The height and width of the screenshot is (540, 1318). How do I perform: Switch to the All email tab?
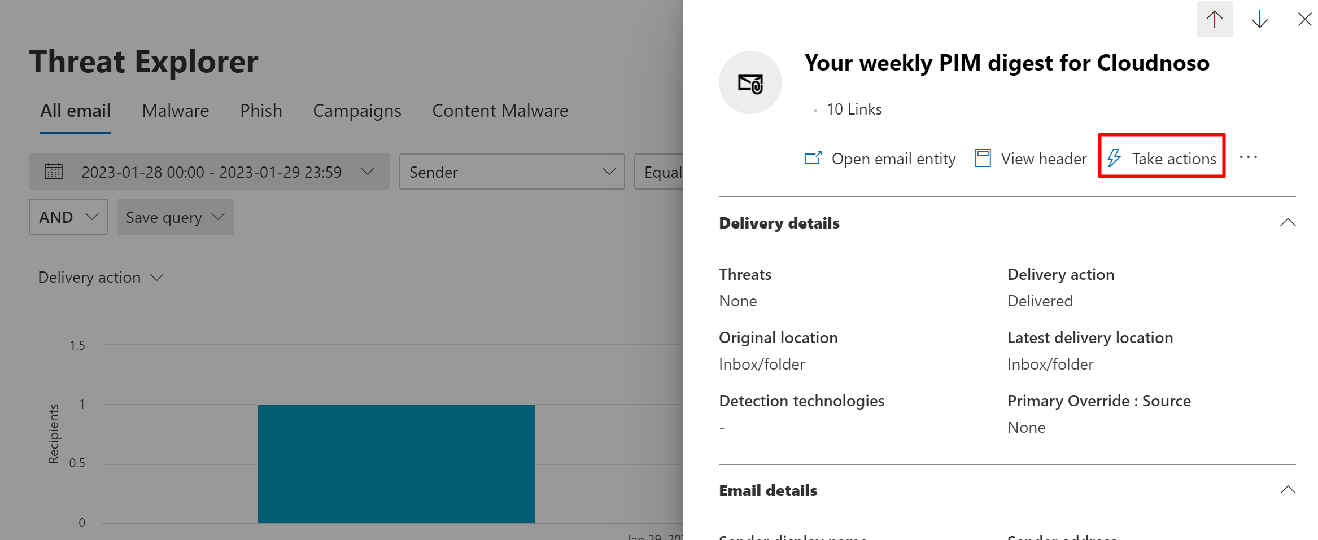point(75,111)
